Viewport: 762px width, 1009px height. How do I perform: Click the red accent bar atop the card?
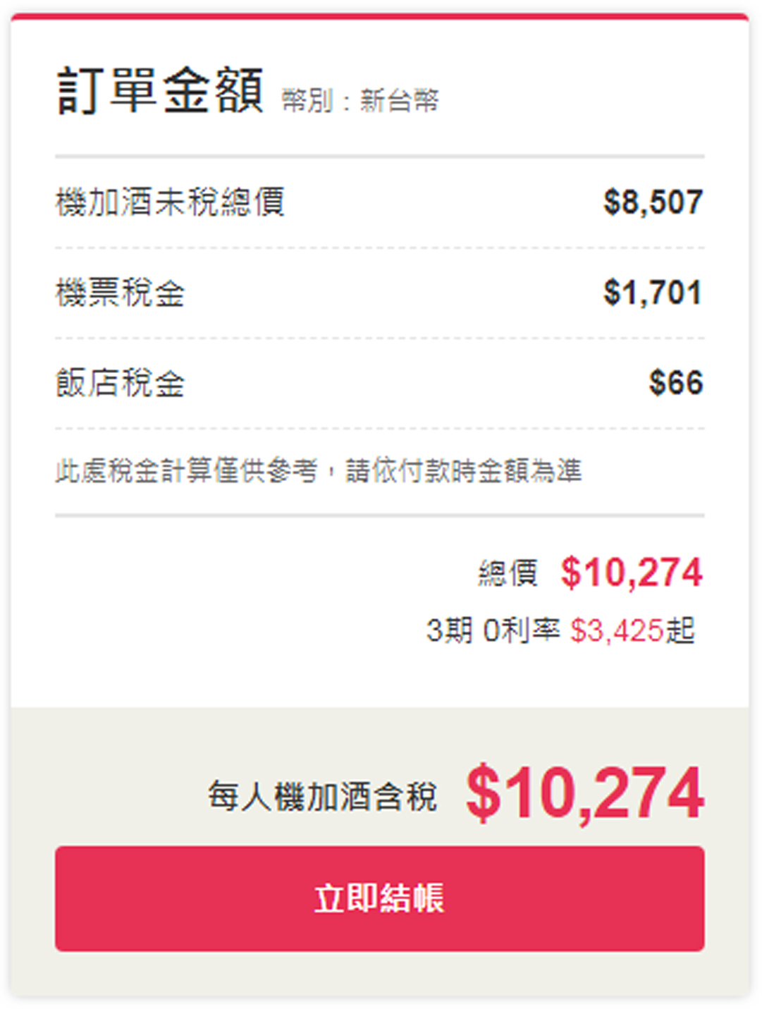(x=379, y=16)
